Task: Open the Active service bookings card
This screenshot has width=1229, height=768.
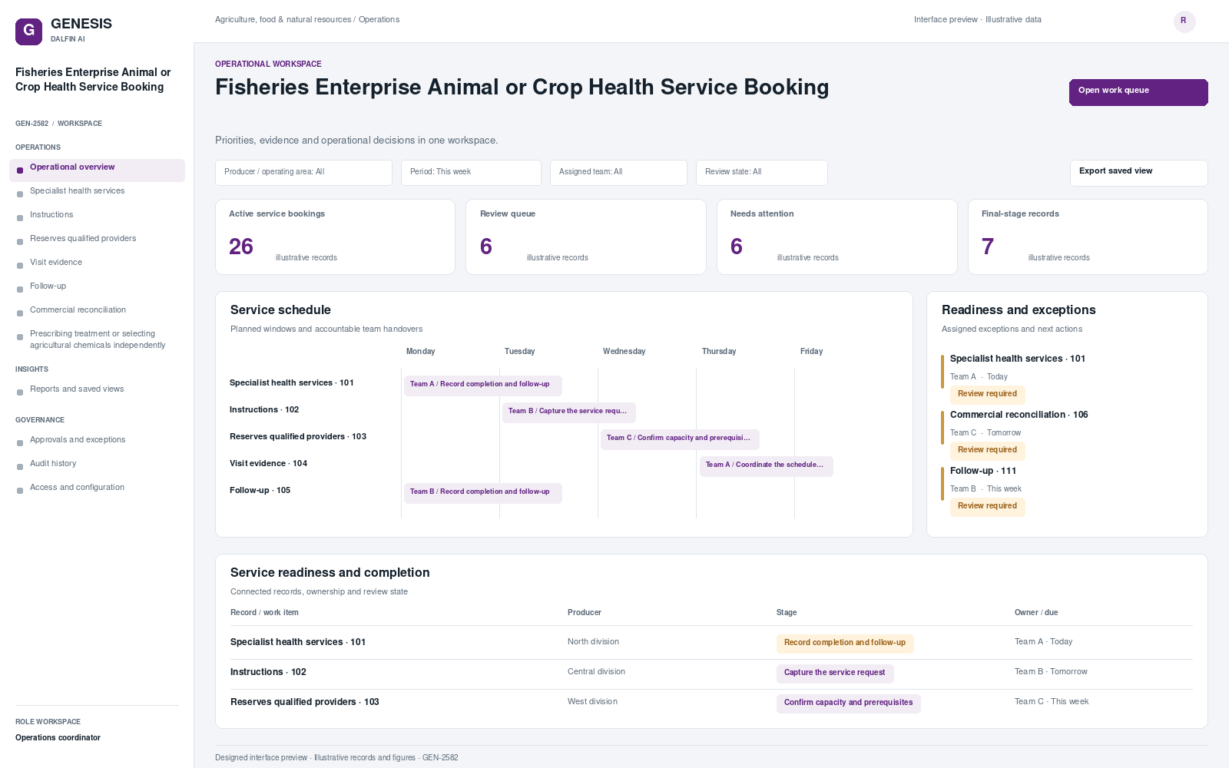Action: coord(335,237)
